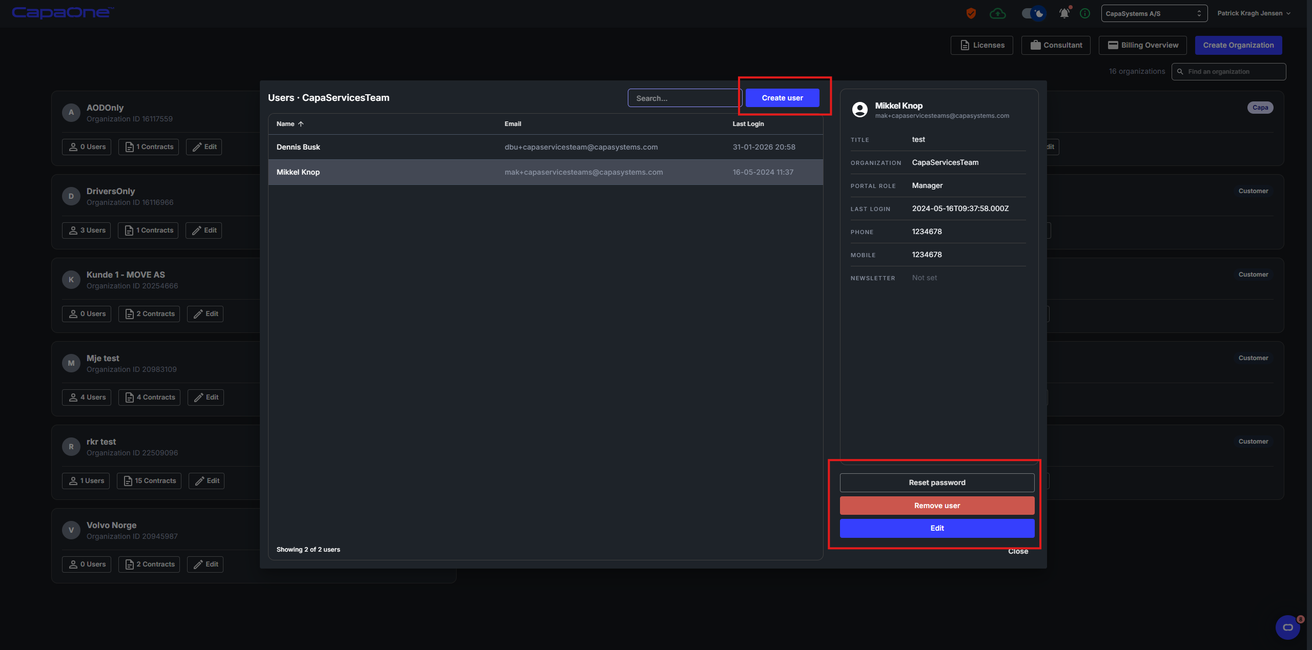This screenshot has height=650, width=1312.
Task: Close the Users dialog
Action: [x=1018, y=552]
